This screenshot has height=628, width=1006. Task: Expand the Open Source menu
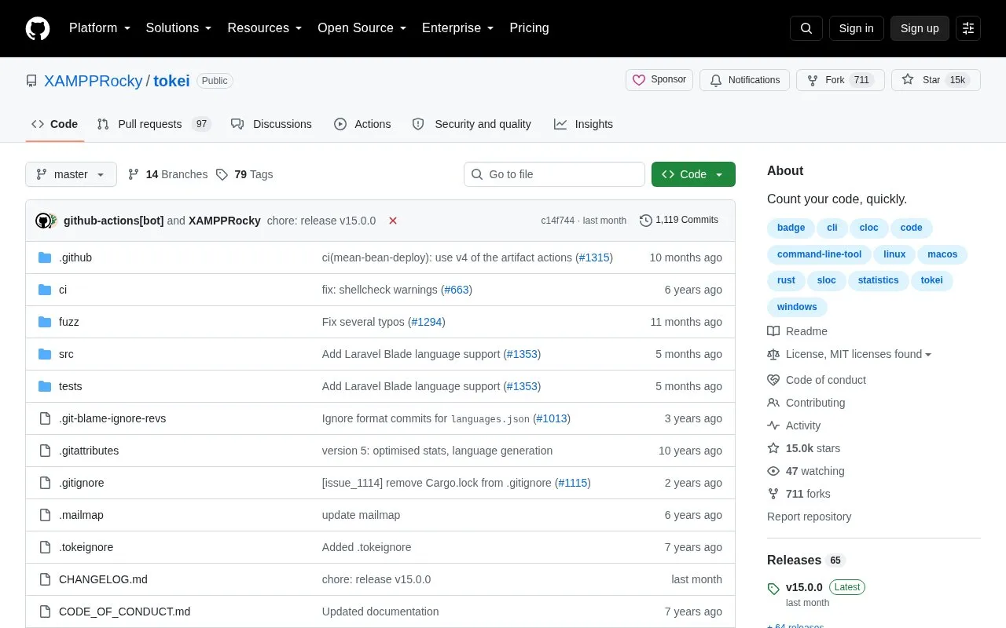[362, 28]
